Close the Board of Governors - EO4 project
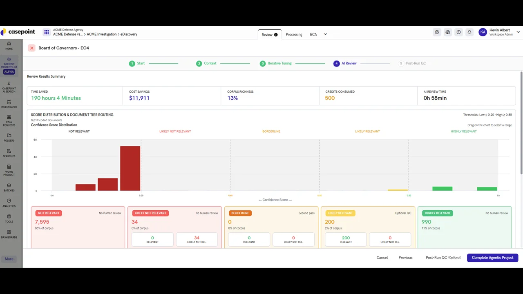The width and height of the screenshot is (523, 294). click(x=31, y=48)
